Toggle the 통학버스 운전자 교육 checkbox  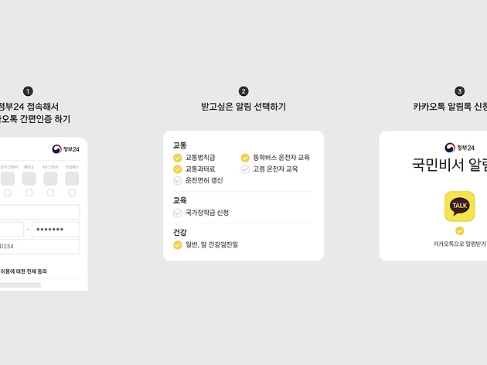click(x=245, y=158)
